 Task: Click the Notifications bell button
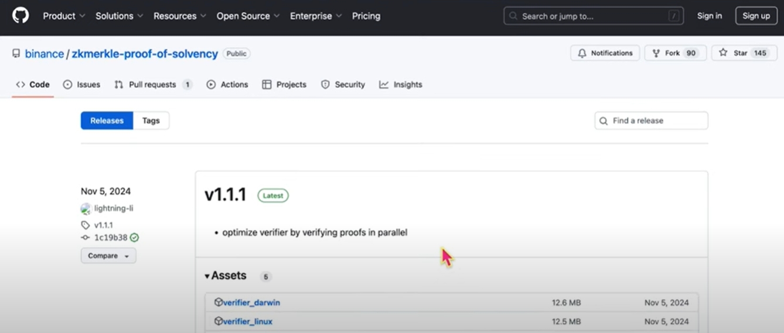(x=605, y=53)
